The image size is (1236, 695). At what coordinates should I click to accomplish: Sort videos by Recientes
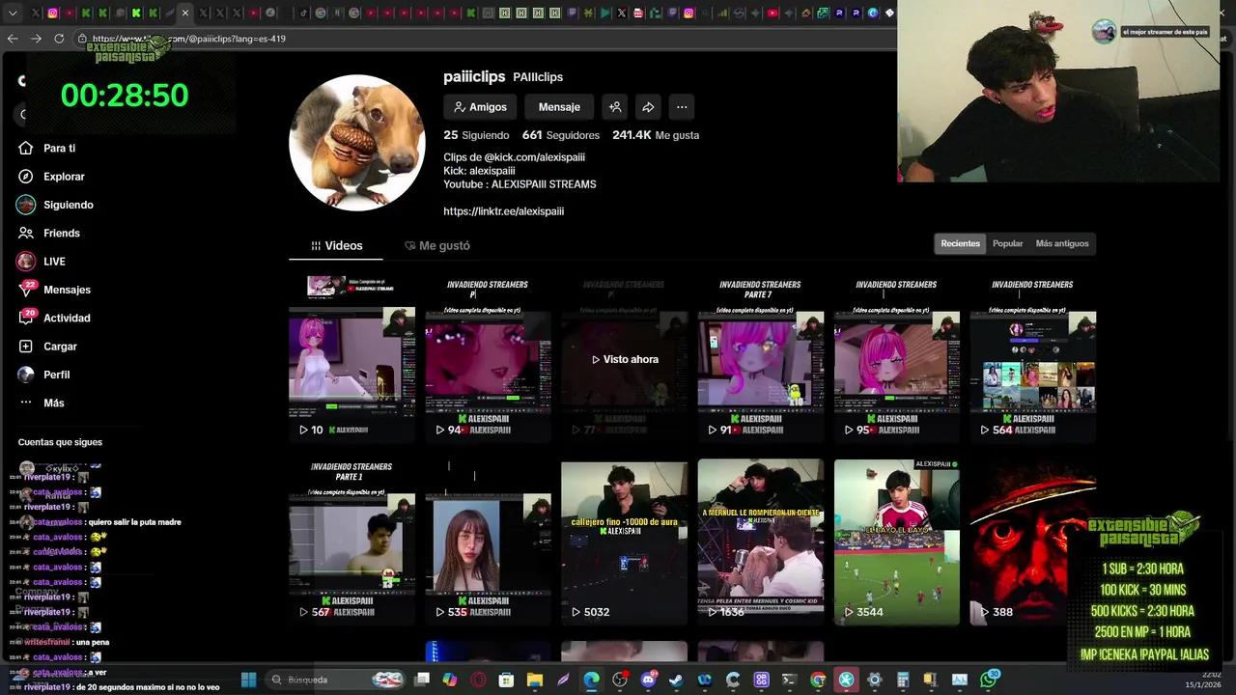pyautogui.click(x=960, y=243)
